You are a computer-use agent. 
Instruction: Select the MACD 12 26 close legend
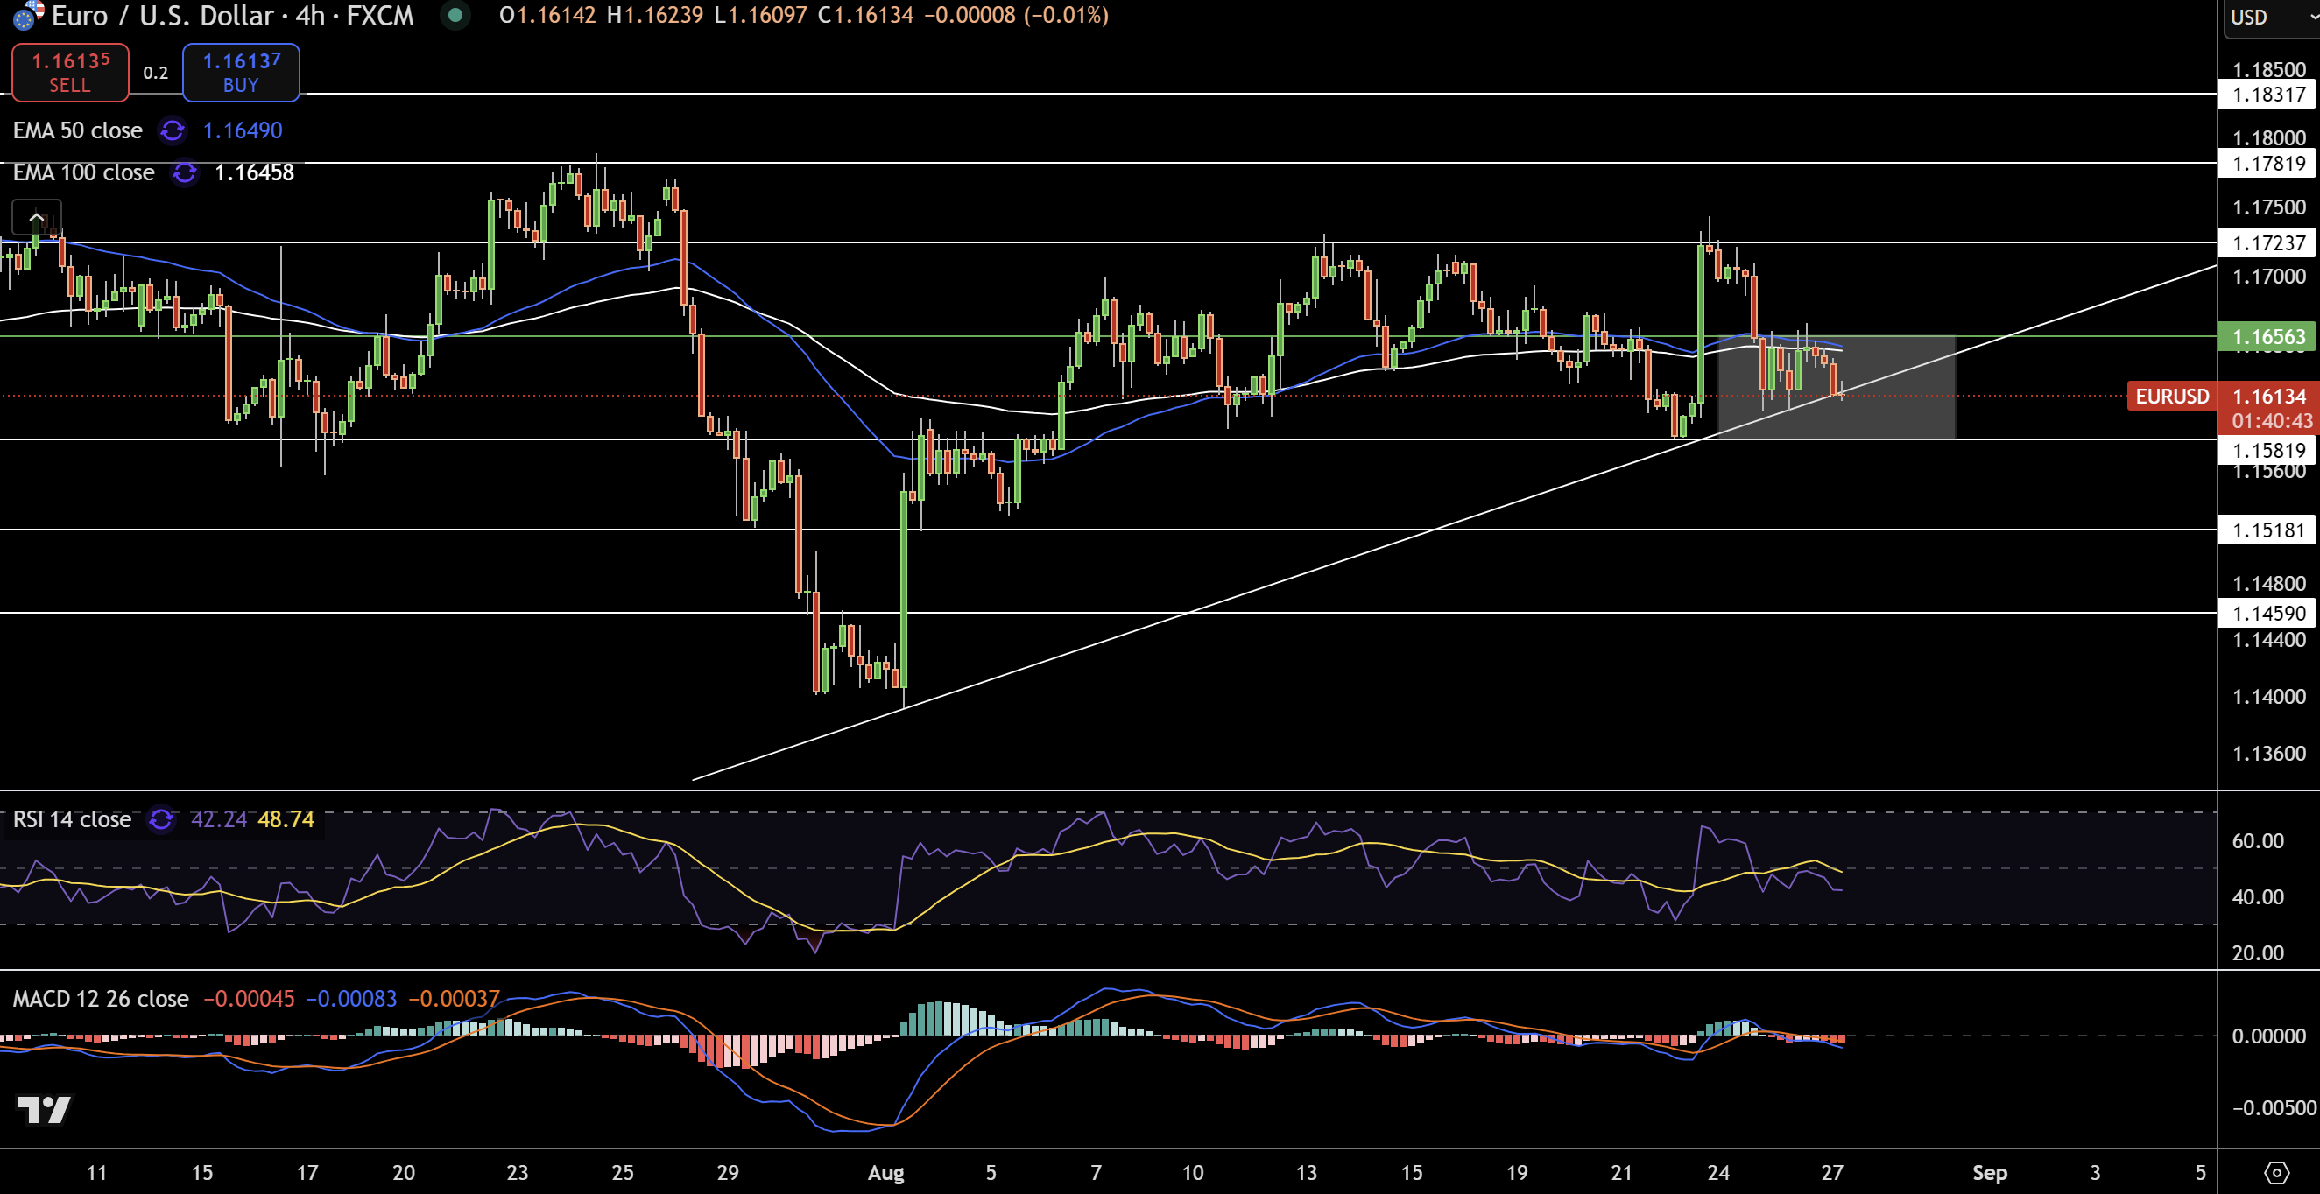tap(100, 999)
